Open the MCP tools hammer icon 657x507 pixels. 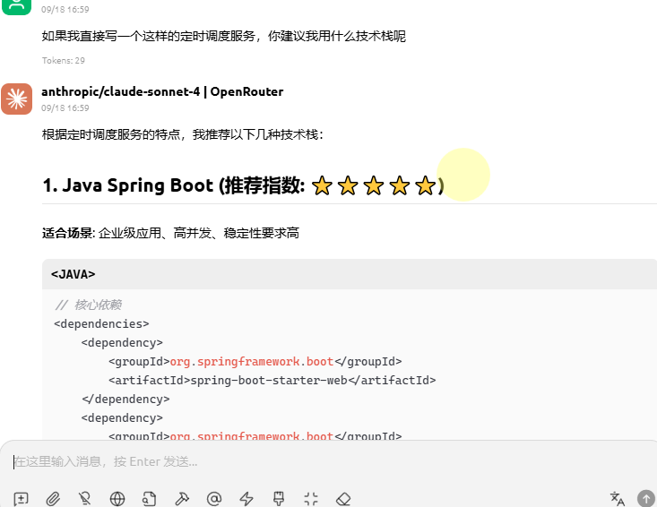pos(182,499)
